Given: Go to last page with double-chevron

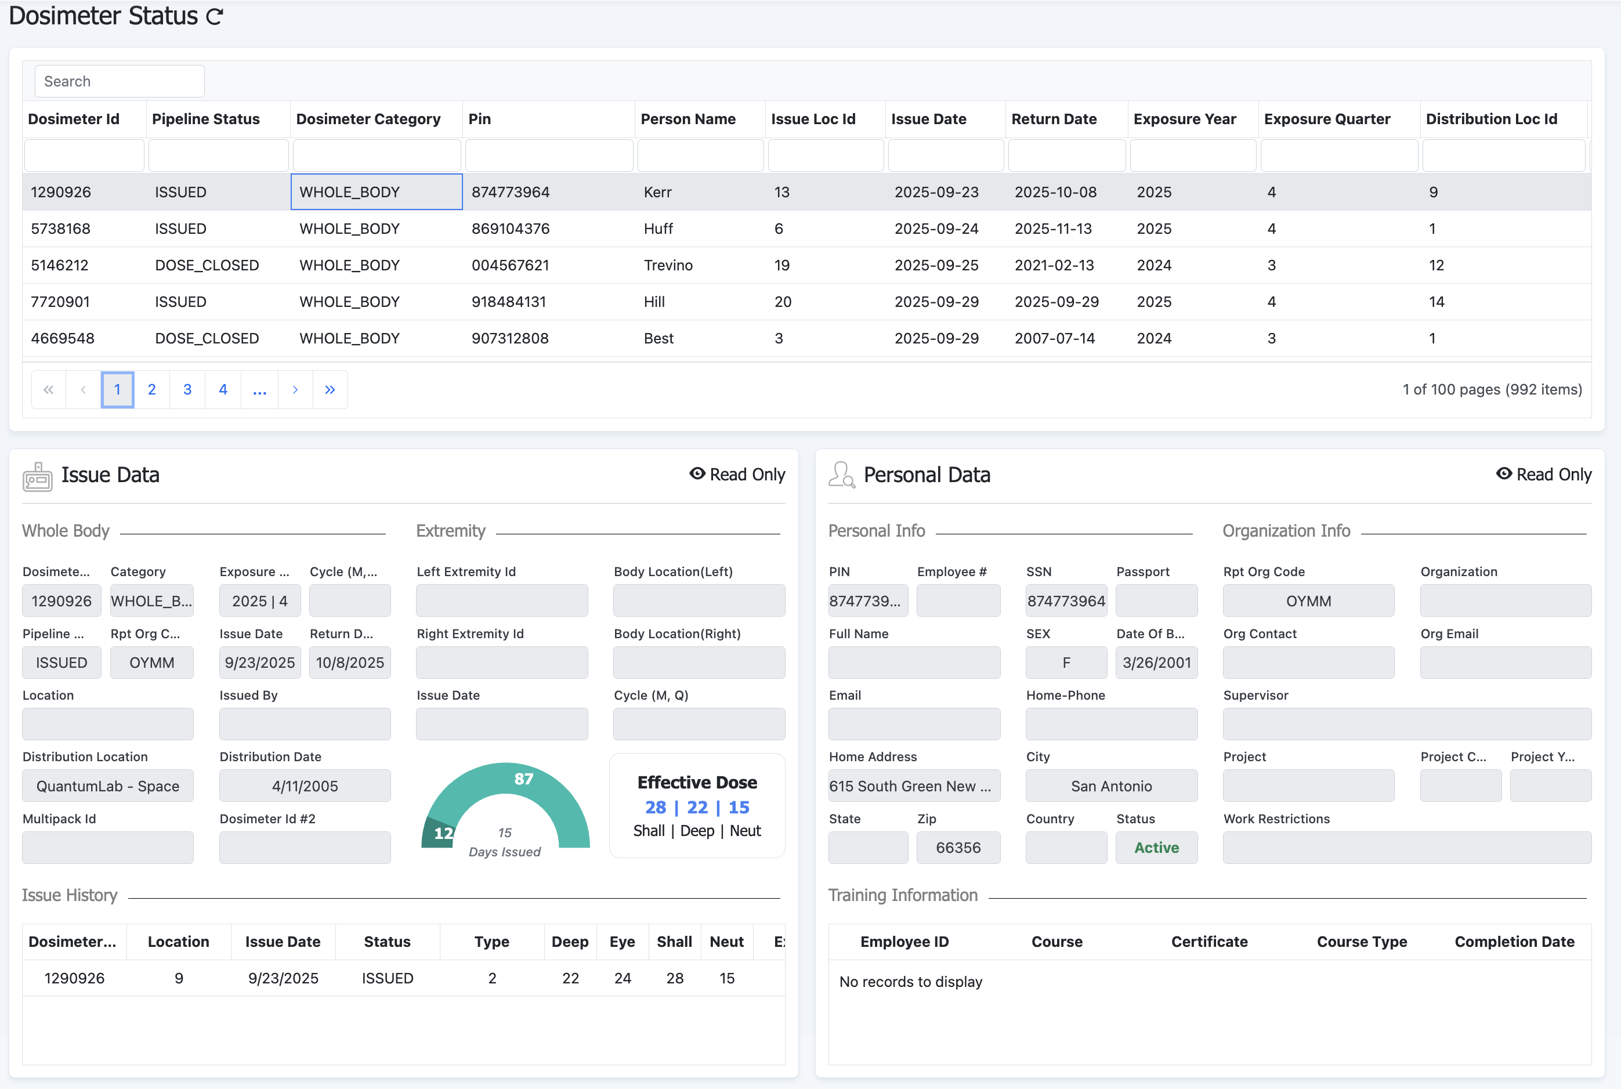Looking at the screenshot, I should point(330,390).
